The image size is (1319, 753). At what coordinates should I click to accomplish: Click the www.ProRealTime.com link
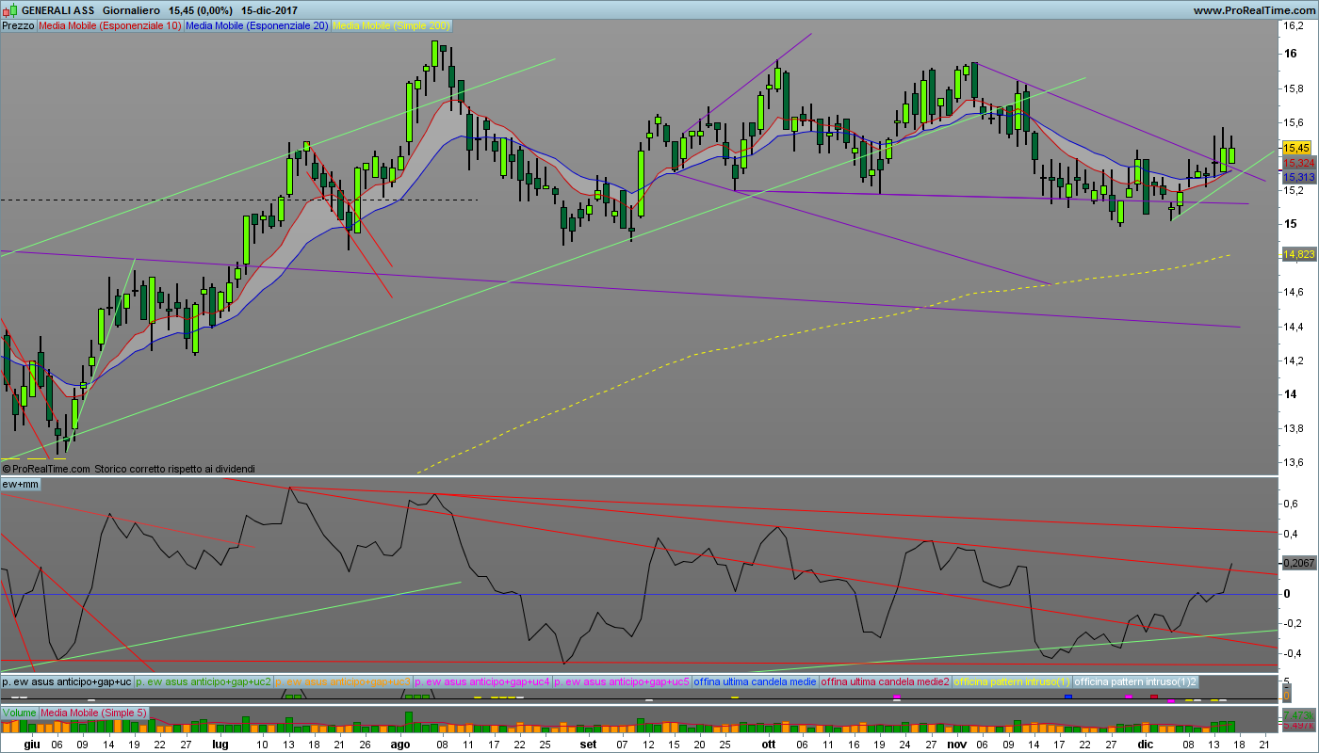[1253, 9]
